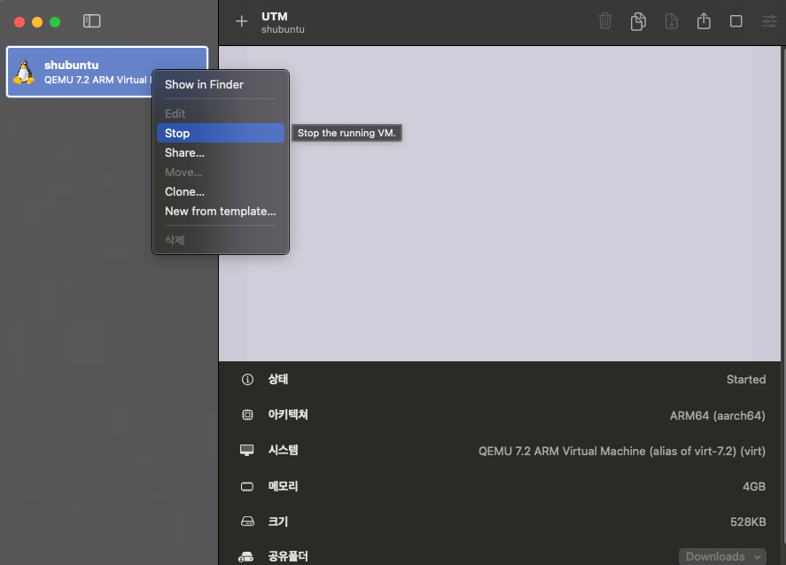Click the disabled Edit menu entry
This screenshot has width=786, height=565.
(x=221, y=113)
